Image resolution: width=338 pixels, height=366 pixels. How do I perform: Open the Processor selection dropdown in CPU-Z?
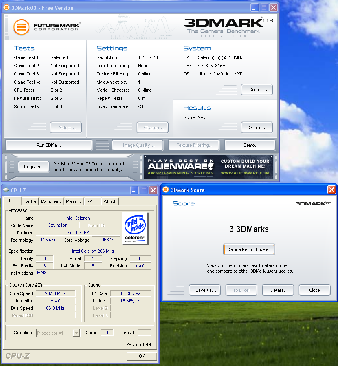tap(76, 333)
